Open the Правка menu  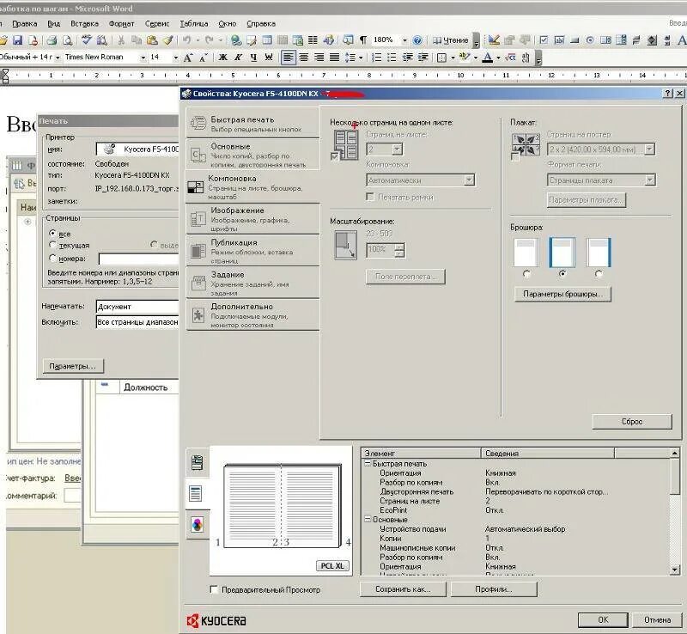click(x=25, y=24)
